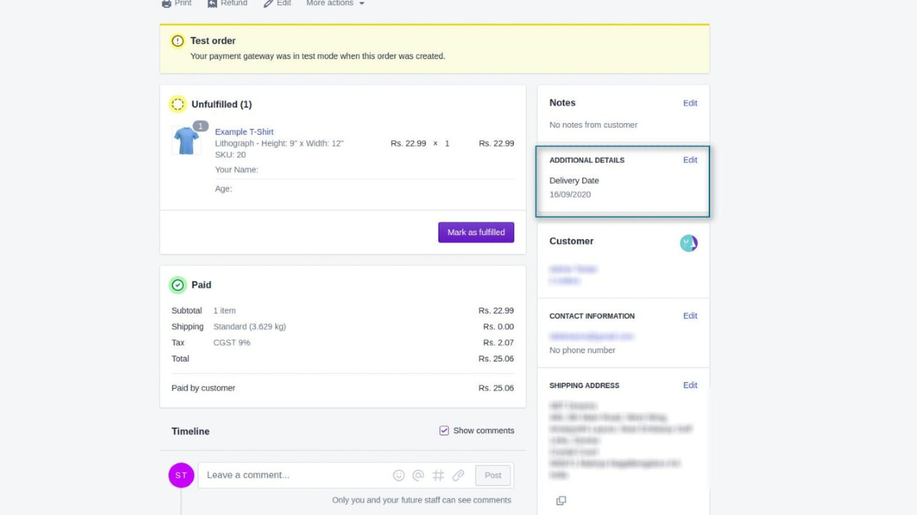Edit the customer Notes
The image size is (917, 515).
click(x=689, y=102)
